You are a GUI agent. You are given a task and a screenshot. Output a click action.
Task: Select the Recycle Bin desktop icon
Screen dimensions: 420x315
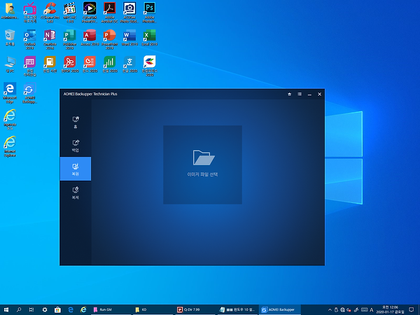[10, 37]
